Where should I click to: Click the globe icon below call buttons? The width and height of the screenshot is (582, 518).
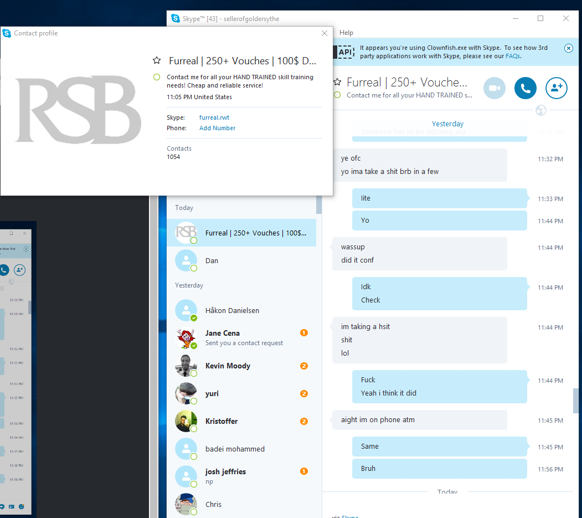(541, 110)
